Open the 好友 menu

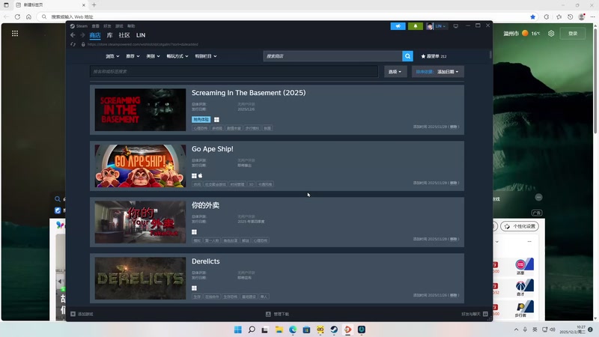[x=107, y=26]
